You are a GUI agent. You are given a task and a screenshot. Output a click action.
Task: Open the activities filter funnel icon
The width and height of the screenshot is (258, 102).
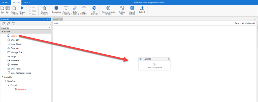[14, 24]
